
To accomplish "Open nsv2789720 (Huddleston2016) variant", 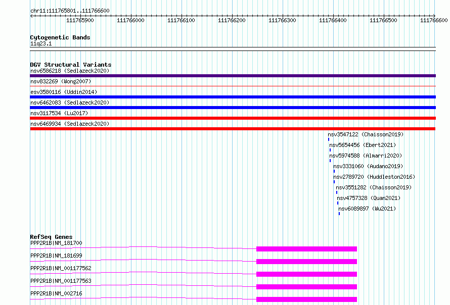I will [374, 177].
